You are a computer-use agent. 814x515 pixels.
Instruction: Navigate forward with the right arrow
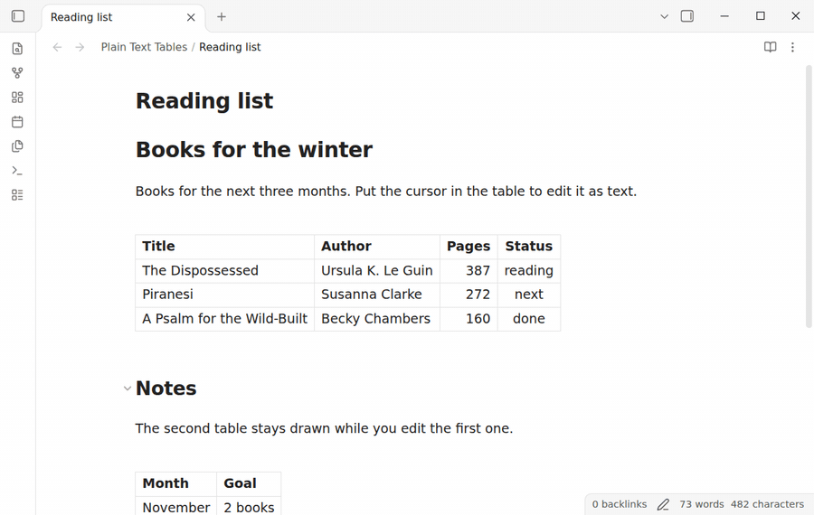[80, 47]
